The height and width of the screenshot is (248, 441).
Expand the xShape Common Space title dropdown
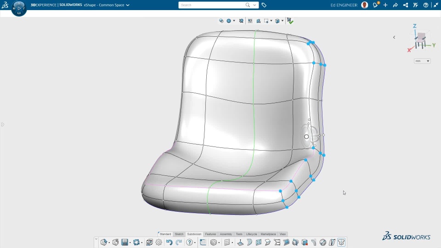(x=128, y=5)
